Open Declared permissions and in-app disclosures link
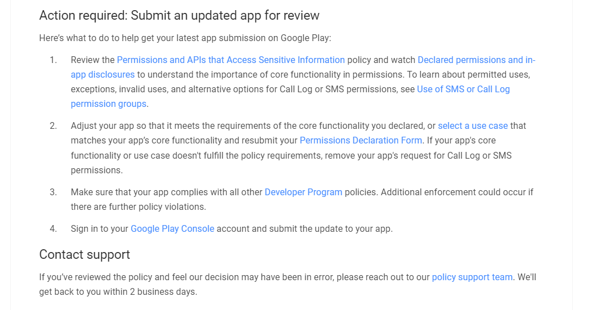 pyautogui.click(x=476, y=60)
